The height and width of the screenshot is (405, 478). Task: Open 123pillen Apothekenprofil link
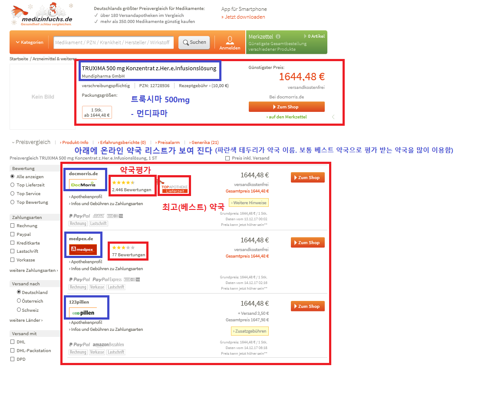86,323
